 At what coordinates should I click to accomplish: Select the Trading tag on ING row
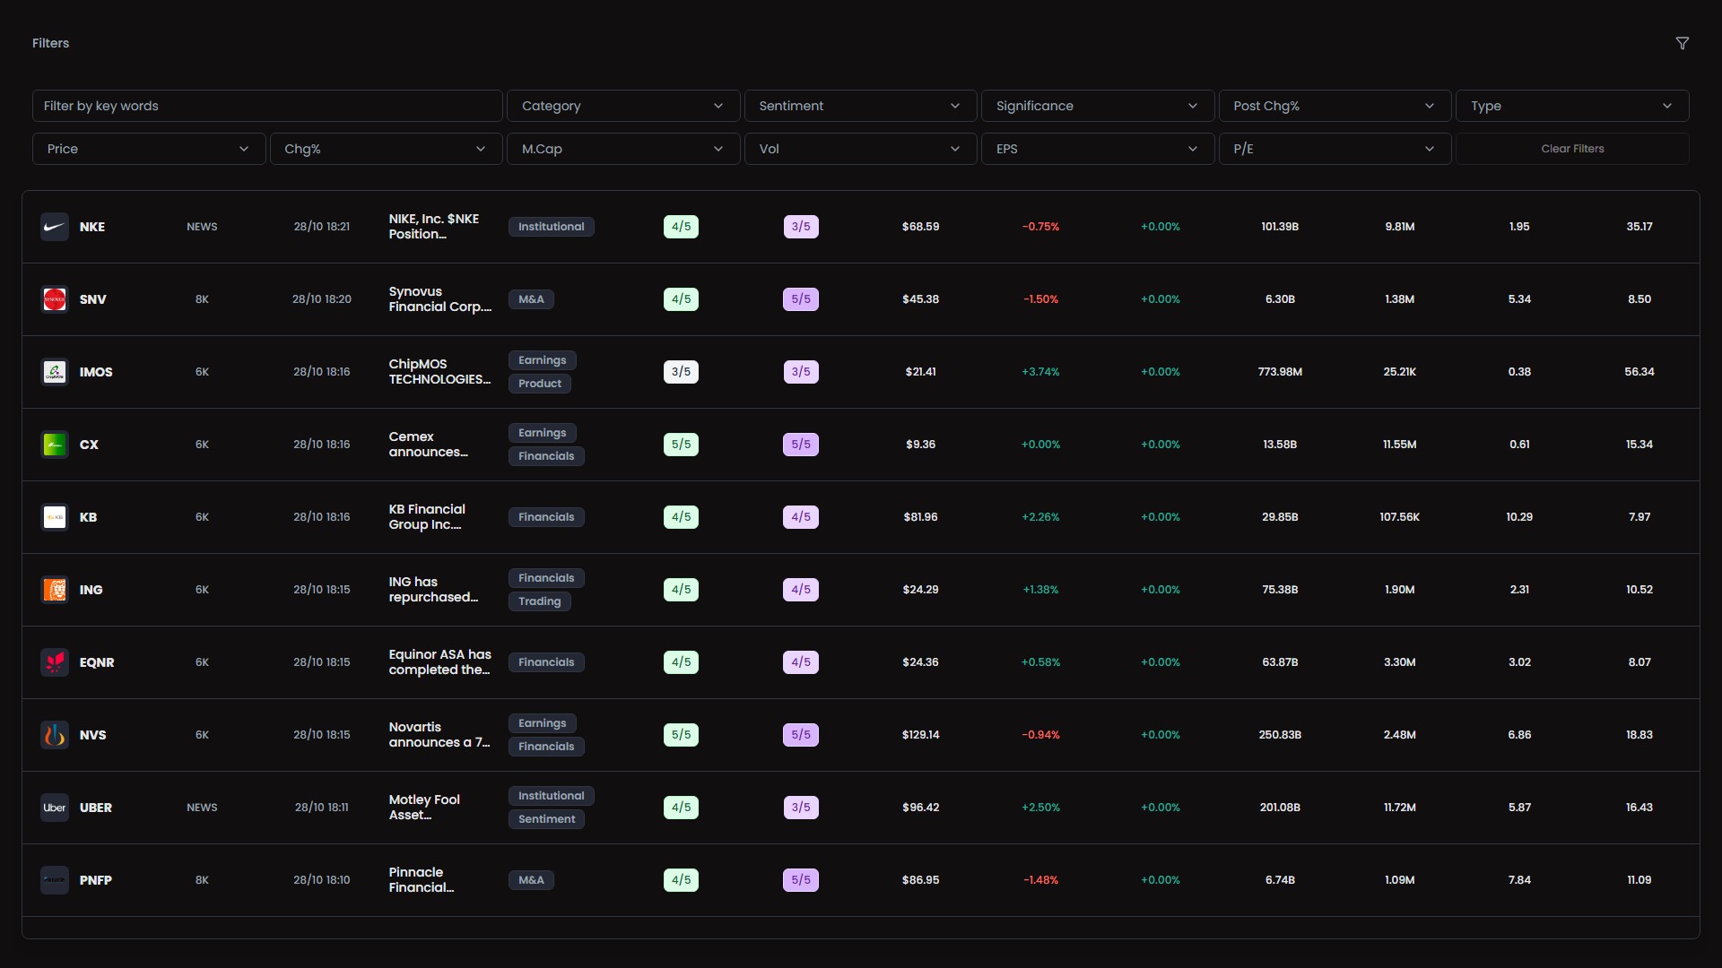point(539,601)
